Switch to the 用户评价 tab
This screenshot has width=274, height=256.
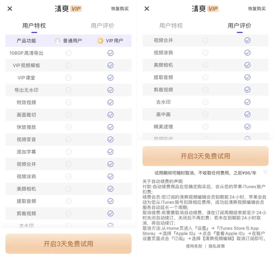pos(239,25)
